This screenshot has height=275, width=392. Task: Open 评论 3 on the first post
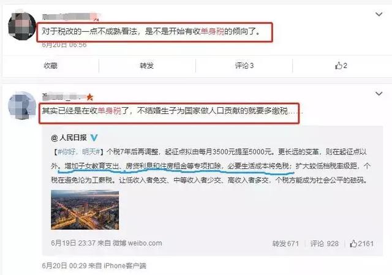pos(244,66)
